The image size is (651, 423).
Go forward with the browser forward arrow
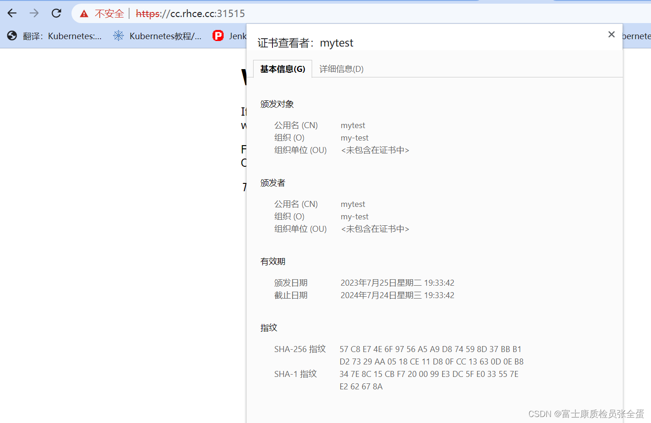coord(34,13)
